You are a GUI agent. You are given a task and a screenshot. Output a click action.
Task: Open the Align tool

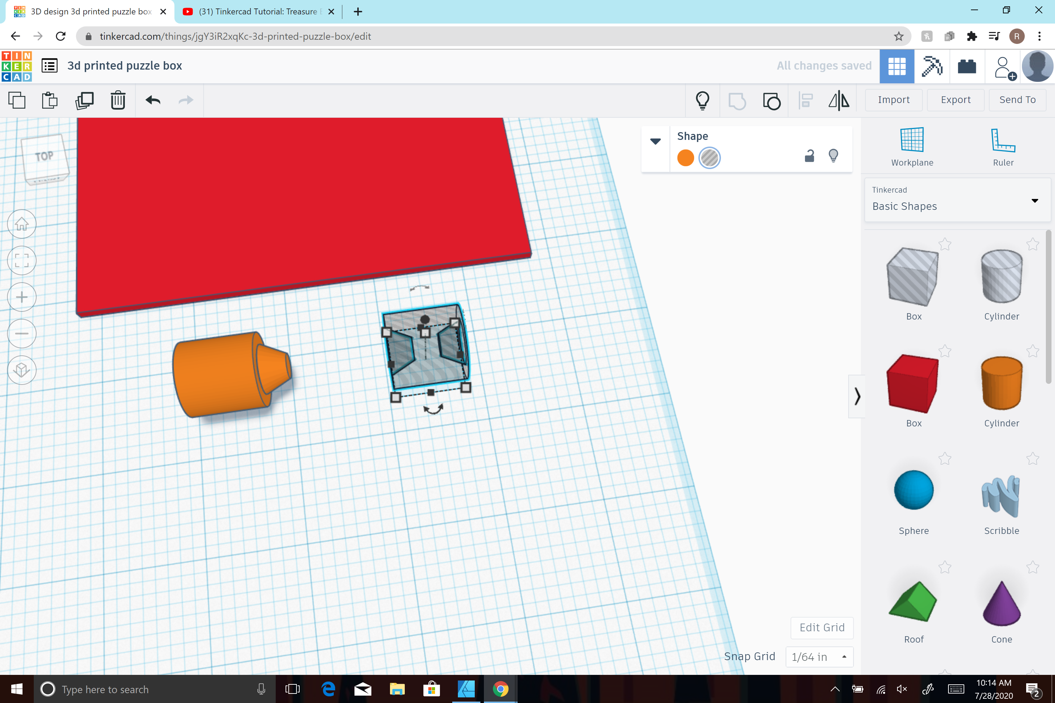click(x=806, y=101)
